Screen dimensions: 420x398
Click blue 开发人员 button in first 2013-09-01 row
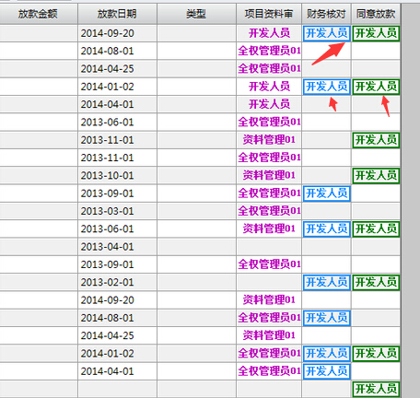coord(327,193)
